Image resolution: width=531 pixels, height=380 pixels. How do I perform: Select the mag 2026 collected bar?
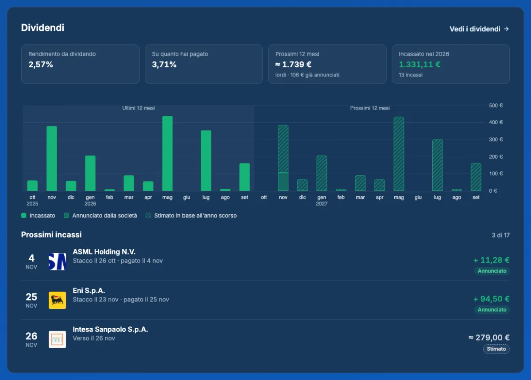(167, 153)
